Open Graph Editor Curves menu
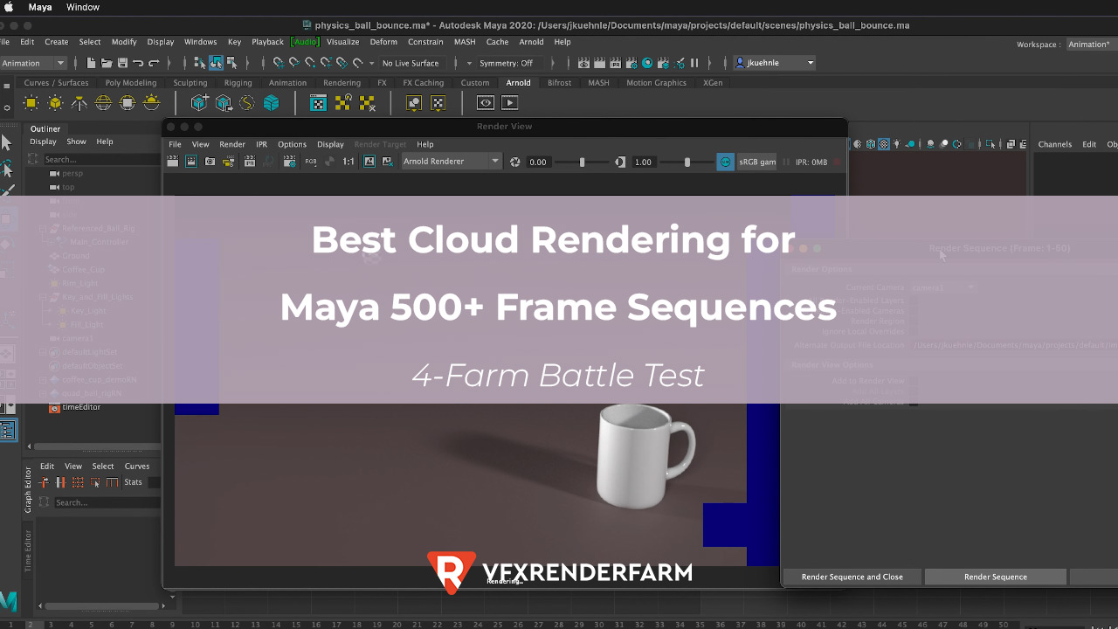 pos(137,467)
